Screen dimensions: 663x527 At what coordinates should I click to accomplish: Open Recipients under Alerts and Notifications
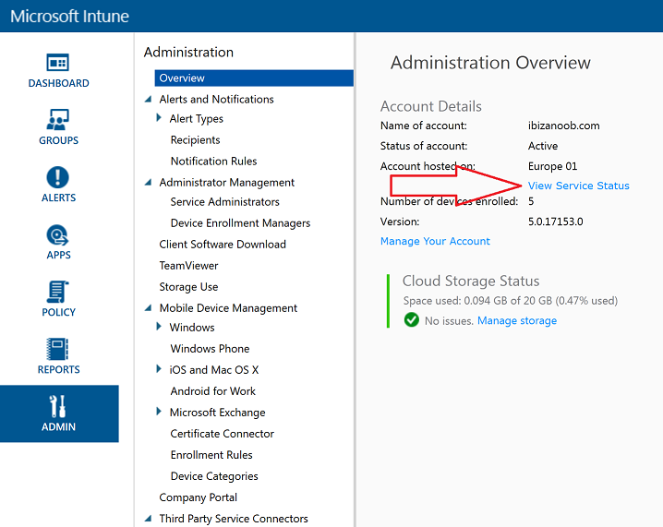tap(196, 140)
